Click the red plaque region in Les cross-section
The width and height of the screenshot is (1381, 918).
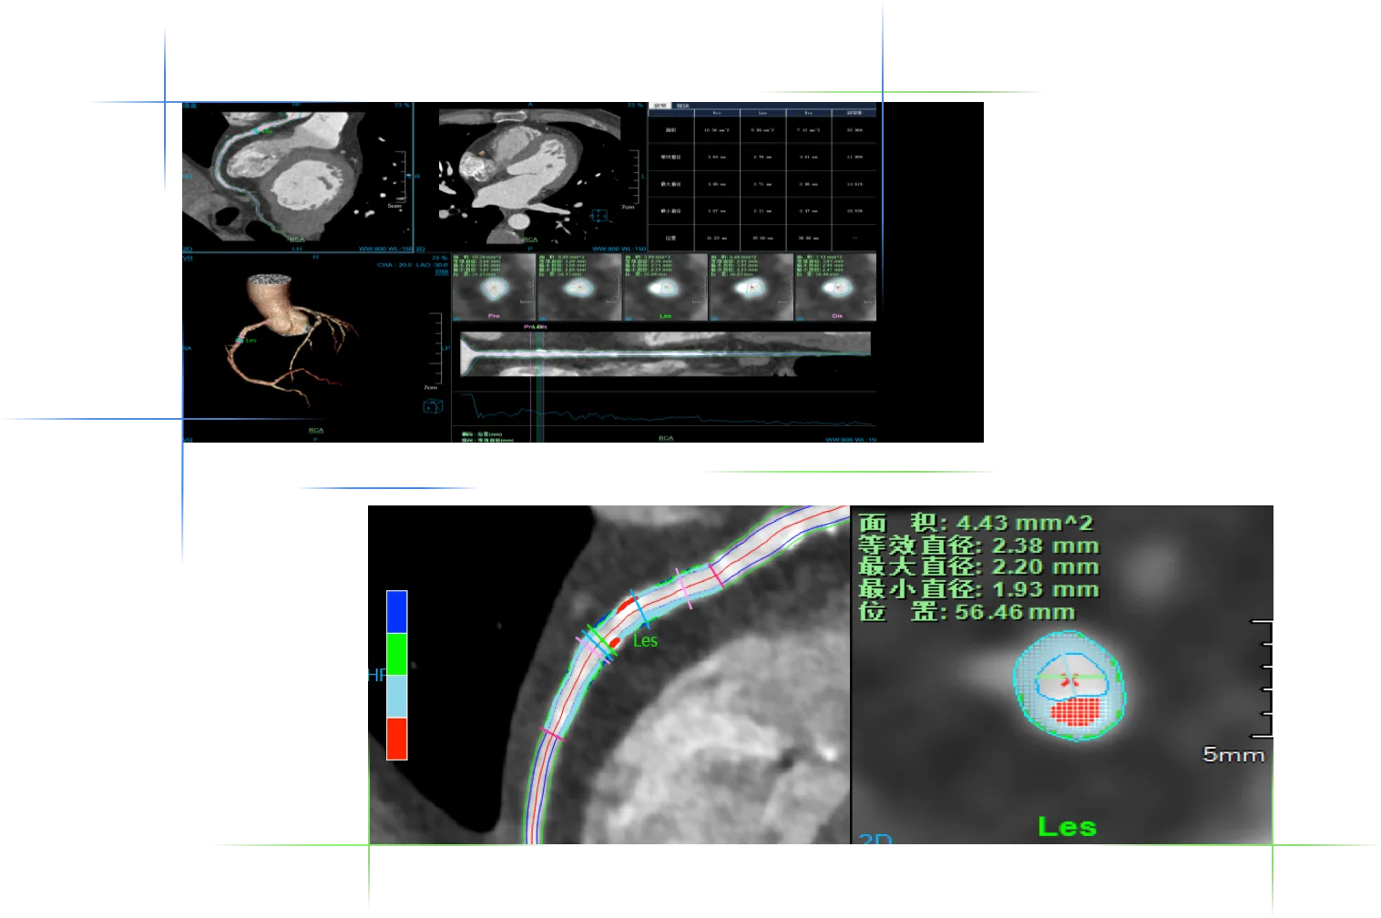pos(1076,711)
